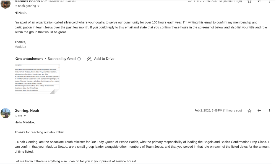Viewport: 276px width, 167px height.
Task: Click the Add to Drive label
Action: tap(104, 59)
